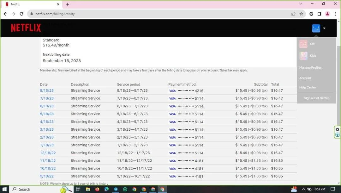Open the 3/18/23 invoice link

coord(47,129)
